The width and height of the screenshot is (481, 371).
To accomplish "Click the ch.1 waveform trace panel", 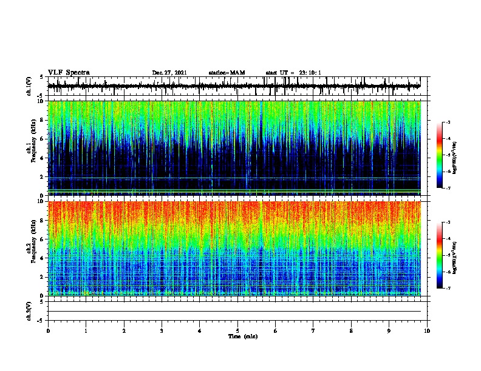I will pos(237,86).
